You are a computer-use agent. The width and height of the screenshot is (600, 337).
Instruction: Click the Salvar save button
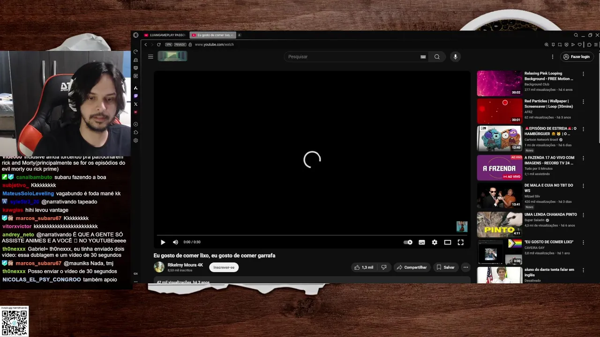pos(446,267)
